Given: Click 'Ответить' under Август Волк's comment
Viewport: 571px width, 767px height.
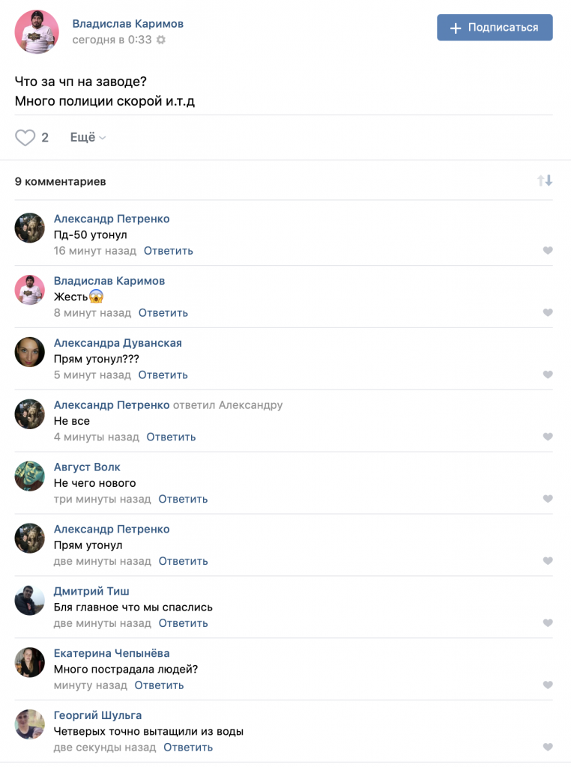Looking at the screenshot, I should [x=183, y=499].
